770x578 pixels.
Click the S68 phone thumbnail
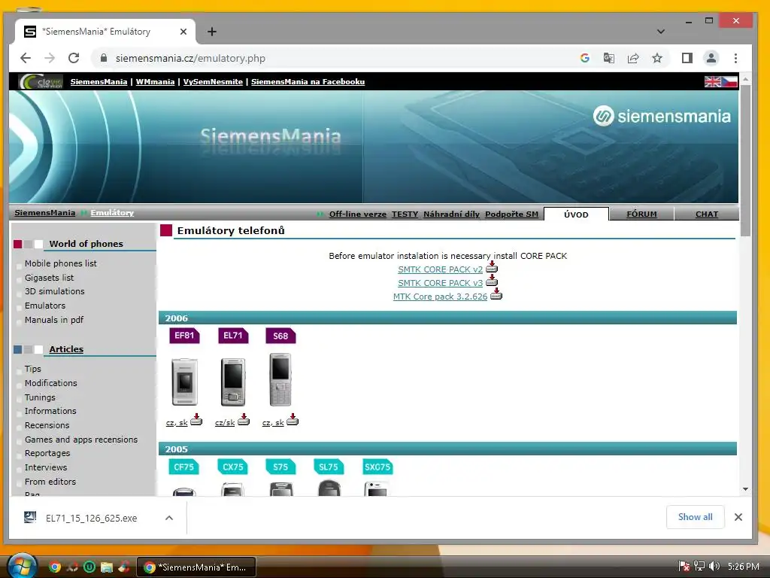pyautogui.click(x=280, y=379)
